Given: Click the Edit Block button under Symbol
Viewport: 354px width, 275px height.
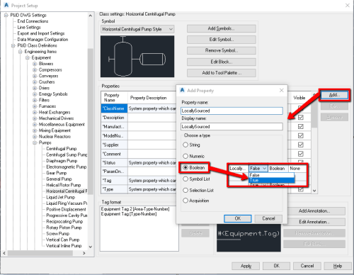Looking at the screenshot, I should (222, 62).
